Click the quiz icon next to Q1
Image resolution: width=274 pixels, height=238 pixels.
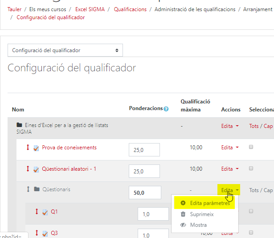(45, 212)
